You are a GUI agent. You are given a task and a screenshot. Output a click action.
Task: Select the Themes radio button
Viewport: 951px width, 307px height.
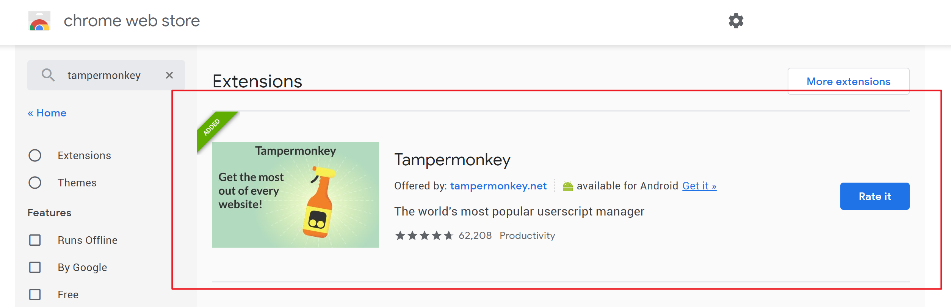pyautogui.click(x=35, y=183)
